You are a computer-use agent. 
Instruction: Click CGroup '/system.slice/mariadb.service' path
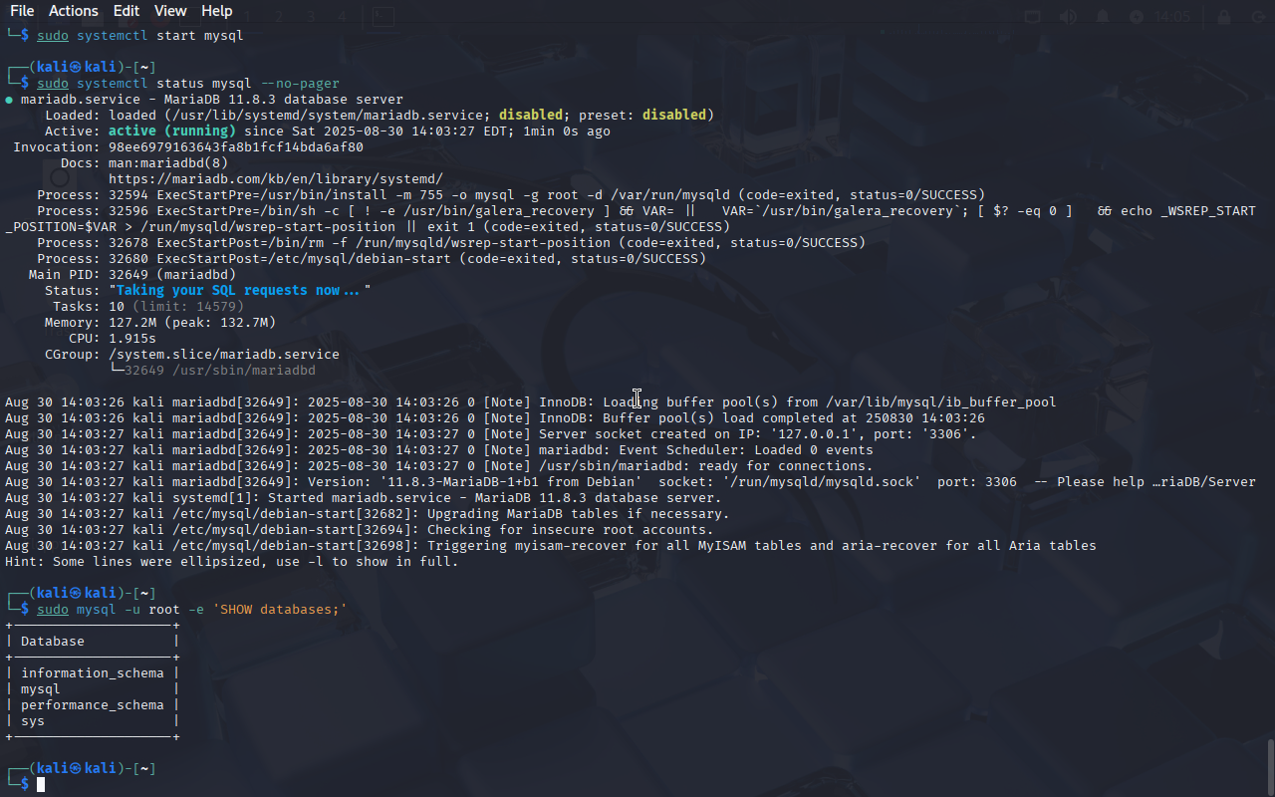pos(224,355)
